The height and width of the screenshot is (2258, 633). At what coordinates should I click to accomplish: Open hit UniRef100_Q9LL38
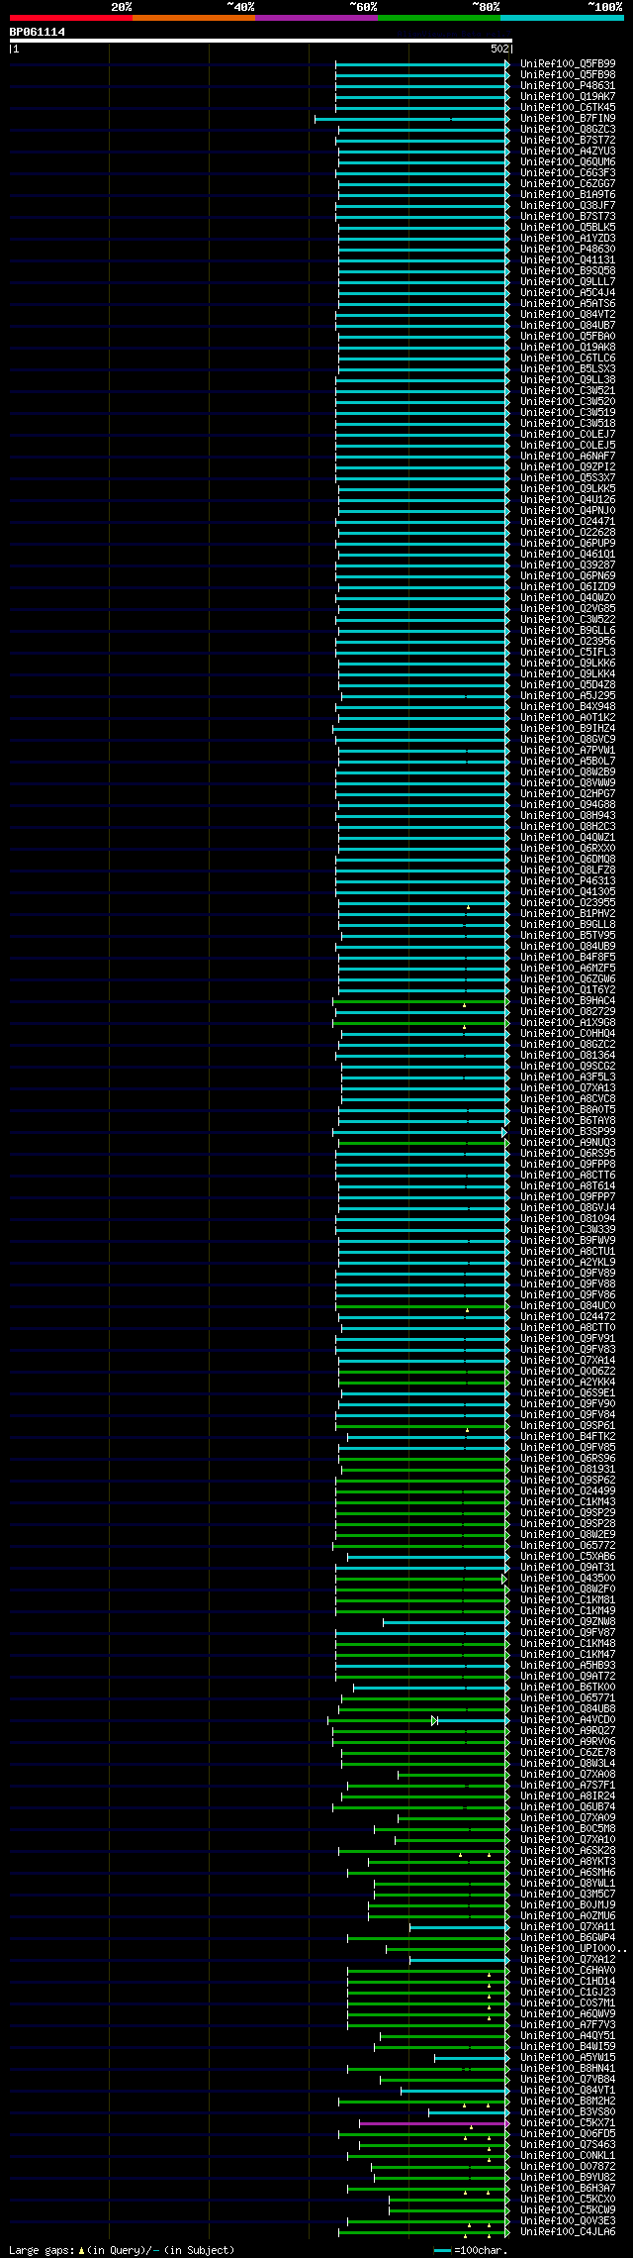(x=568, y=379)
